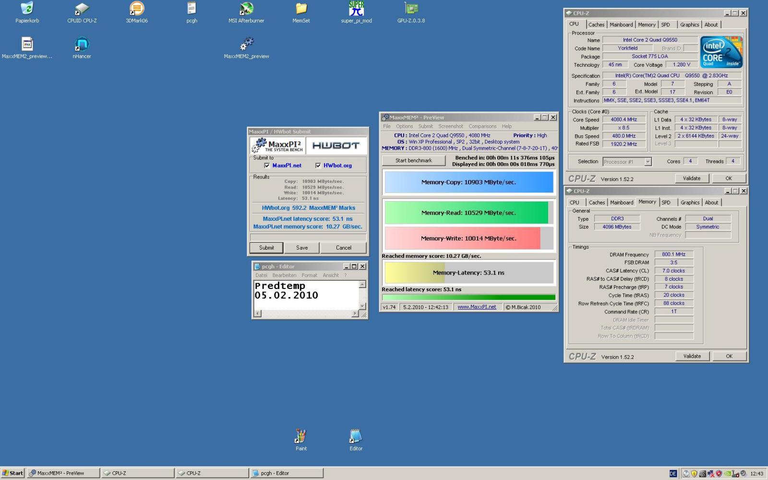Open the File menu in MaxxMEM²
Viewport: 768px width, 480px height.
tap(387, 126)
